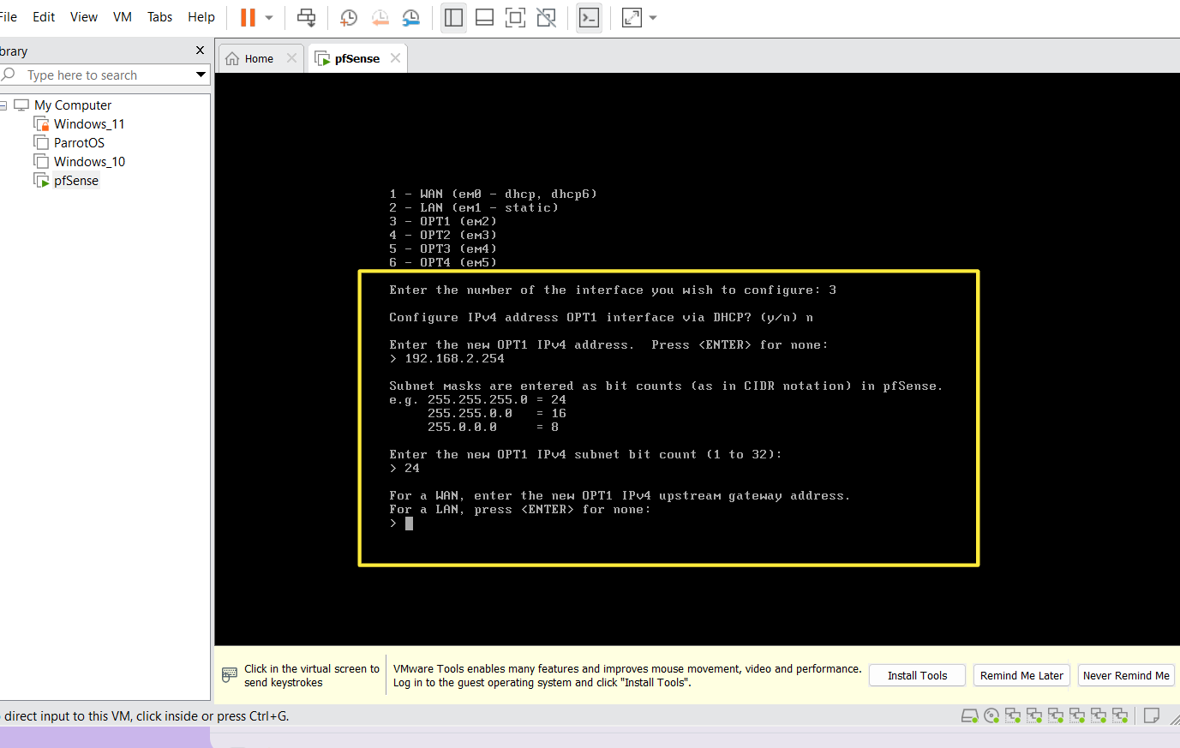
Task: Open the power options dropdown beside pause
Action: [269, 17]
